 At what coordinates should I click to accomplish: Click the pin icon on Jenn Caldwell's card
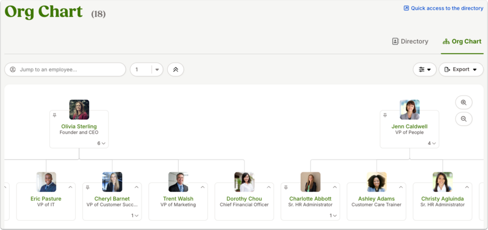point(385,115)
